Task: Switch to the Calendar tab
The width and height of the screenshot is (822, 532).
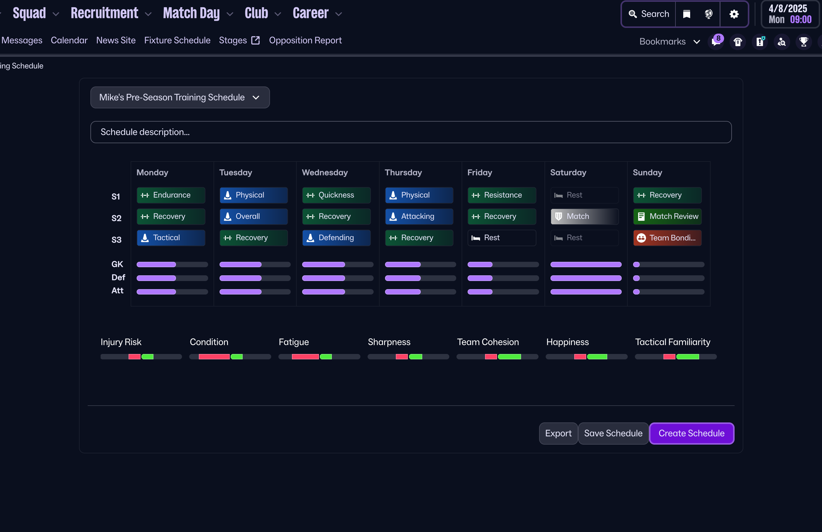Action: [x=69, y=41]
